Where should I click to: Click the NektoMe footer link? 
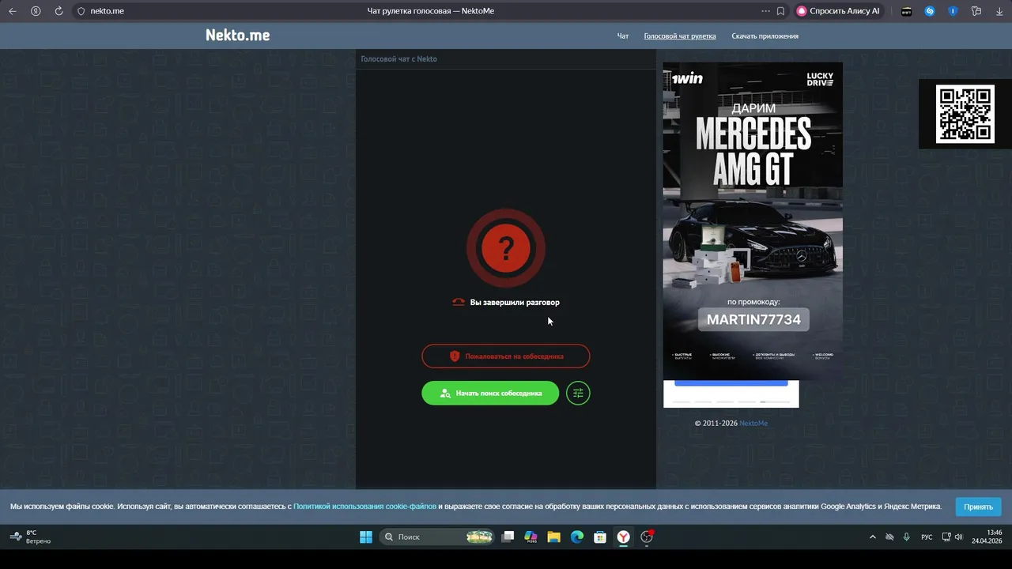click(753, 424)
